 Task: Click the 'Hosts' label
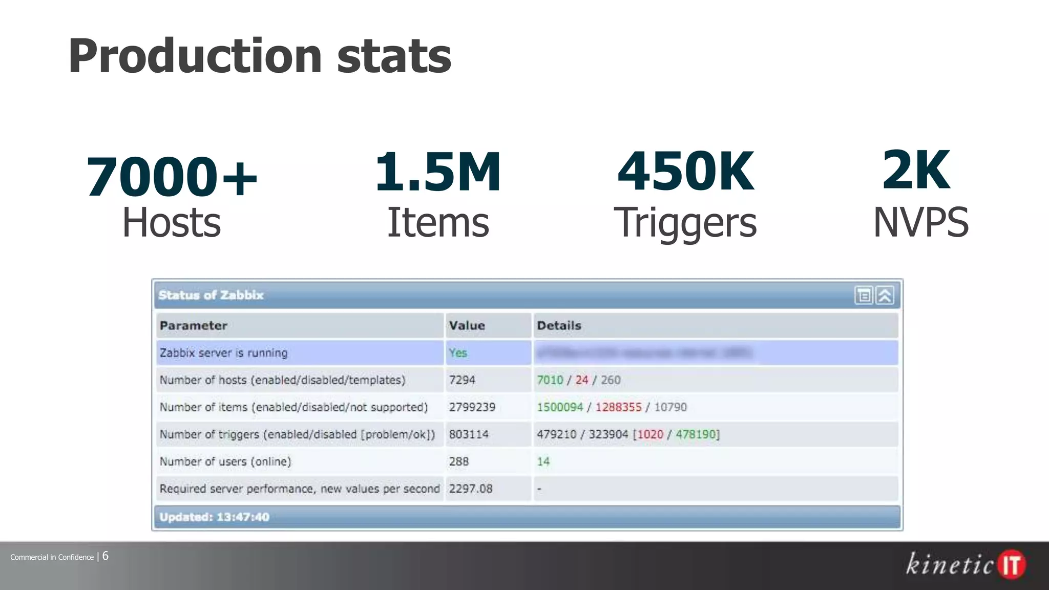(172, 222)
